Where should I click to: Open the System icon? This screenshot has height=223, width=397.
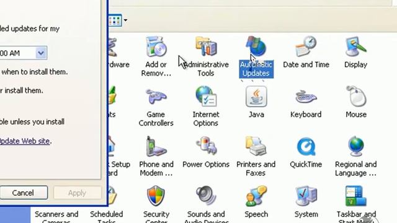click(306, 196)
